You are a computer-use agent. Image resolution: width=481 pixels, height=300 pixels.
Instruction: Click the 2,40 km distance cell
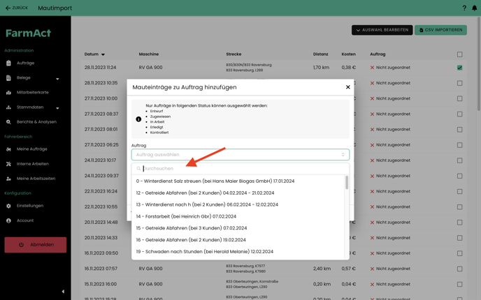pos(322,269)
